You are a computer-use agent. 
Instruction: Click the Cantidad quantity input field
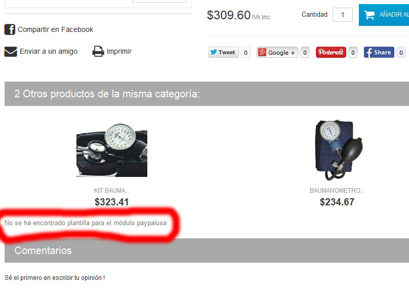pos(343,15)
